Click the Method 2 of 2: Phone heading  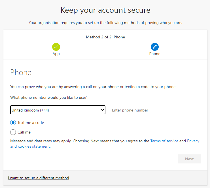point(105,37)
